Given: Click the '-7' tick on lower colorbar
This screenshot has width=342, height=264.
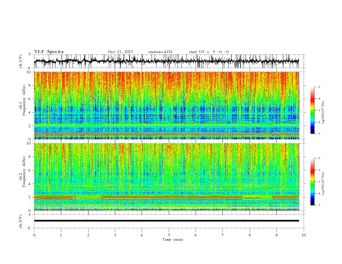Looking at the screenshot, I should [x=318, y=205].
